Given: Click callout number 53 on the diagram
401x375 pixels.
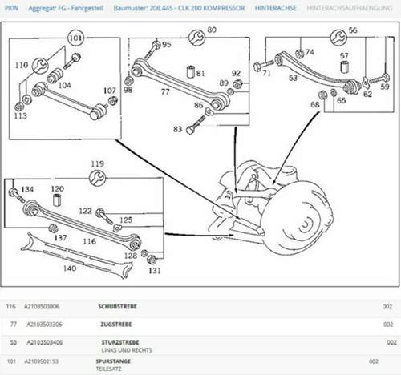Looking at the screenshot, I should click(x=293, y=78).
